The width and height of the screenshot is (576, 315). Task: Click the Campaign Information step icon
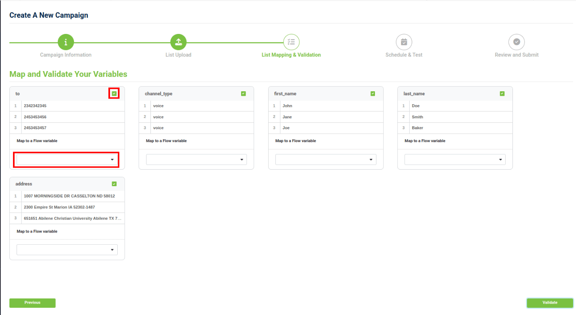pos(66,42)
